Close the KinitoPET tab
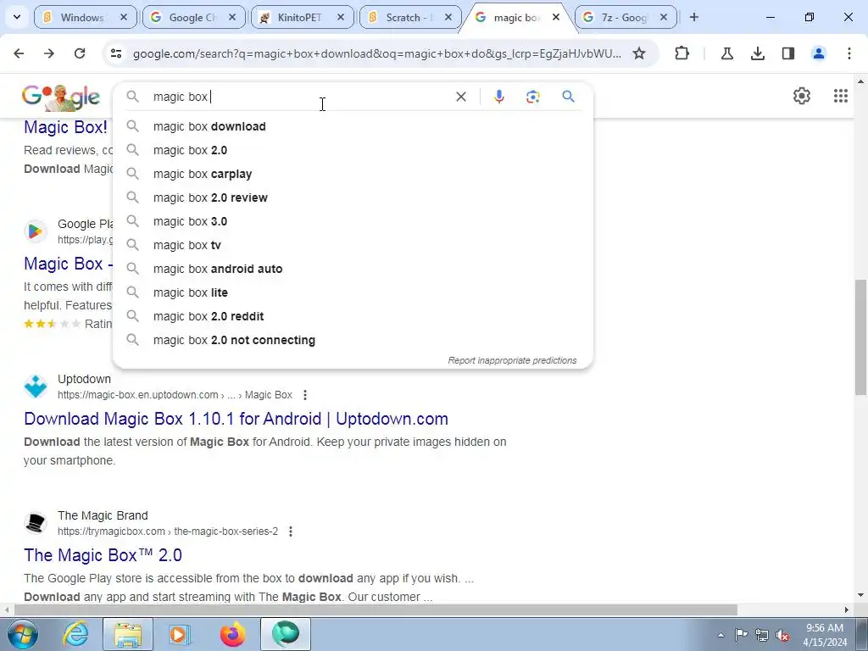Screen dimensions: 868x651 [x=341, y=17]
